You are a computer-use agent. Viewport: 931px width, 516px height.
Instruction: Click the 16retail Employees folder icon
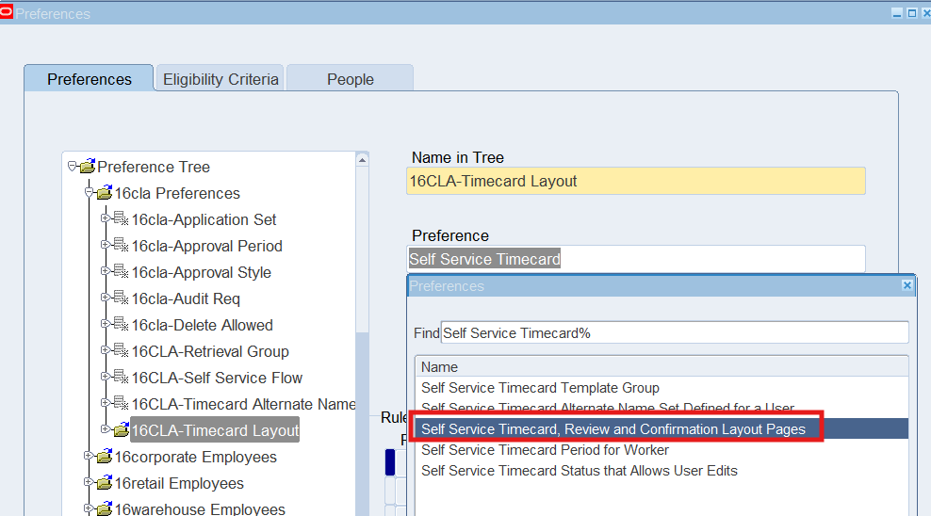pos(104,484)
